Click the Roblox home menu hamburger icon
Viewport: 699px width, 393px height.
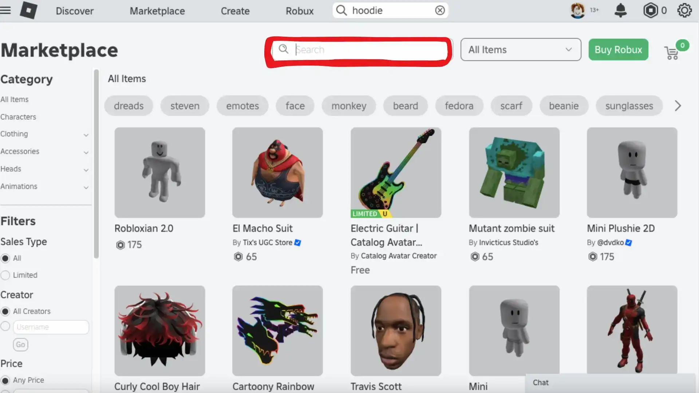6,11
